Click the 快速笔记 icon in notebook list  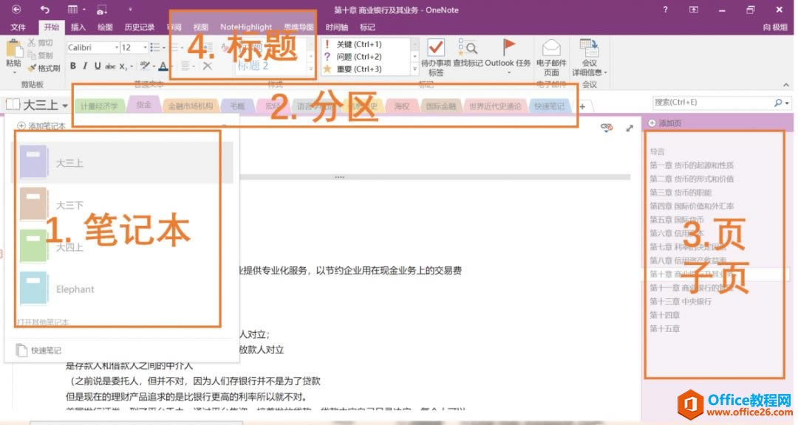pos(21,350)
